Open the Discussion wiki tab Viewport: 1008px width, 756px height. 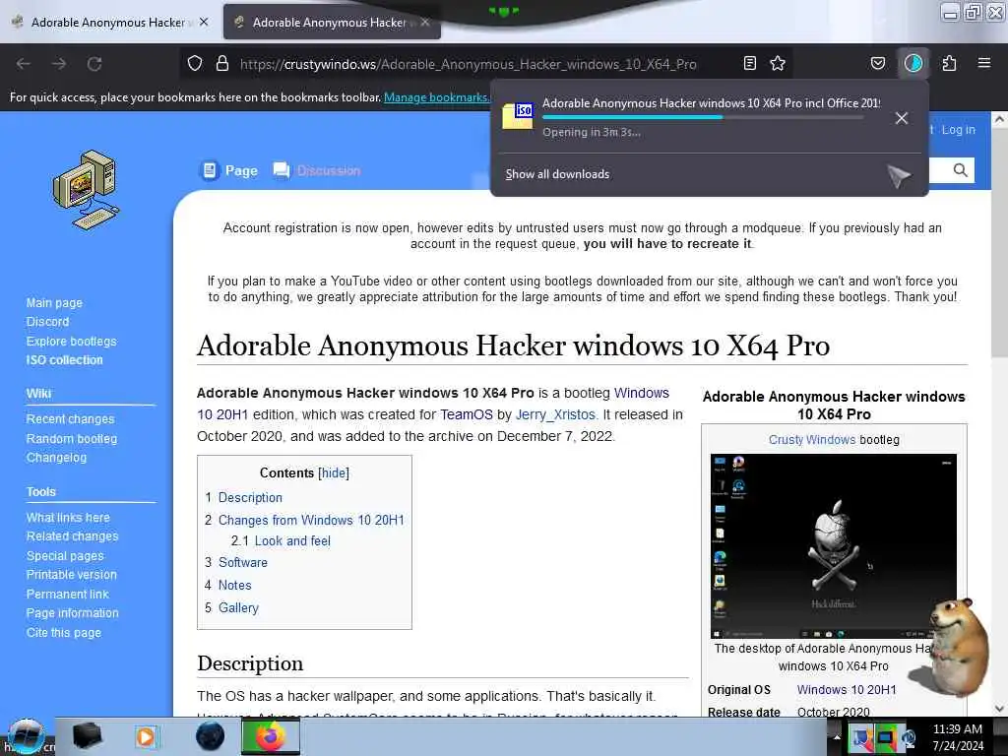click(x=317, y=170)
